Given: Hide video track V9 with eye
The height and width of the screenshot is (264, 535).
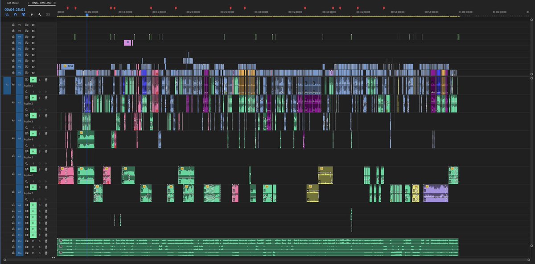Looking at the screenshot, I should point(33,25).
